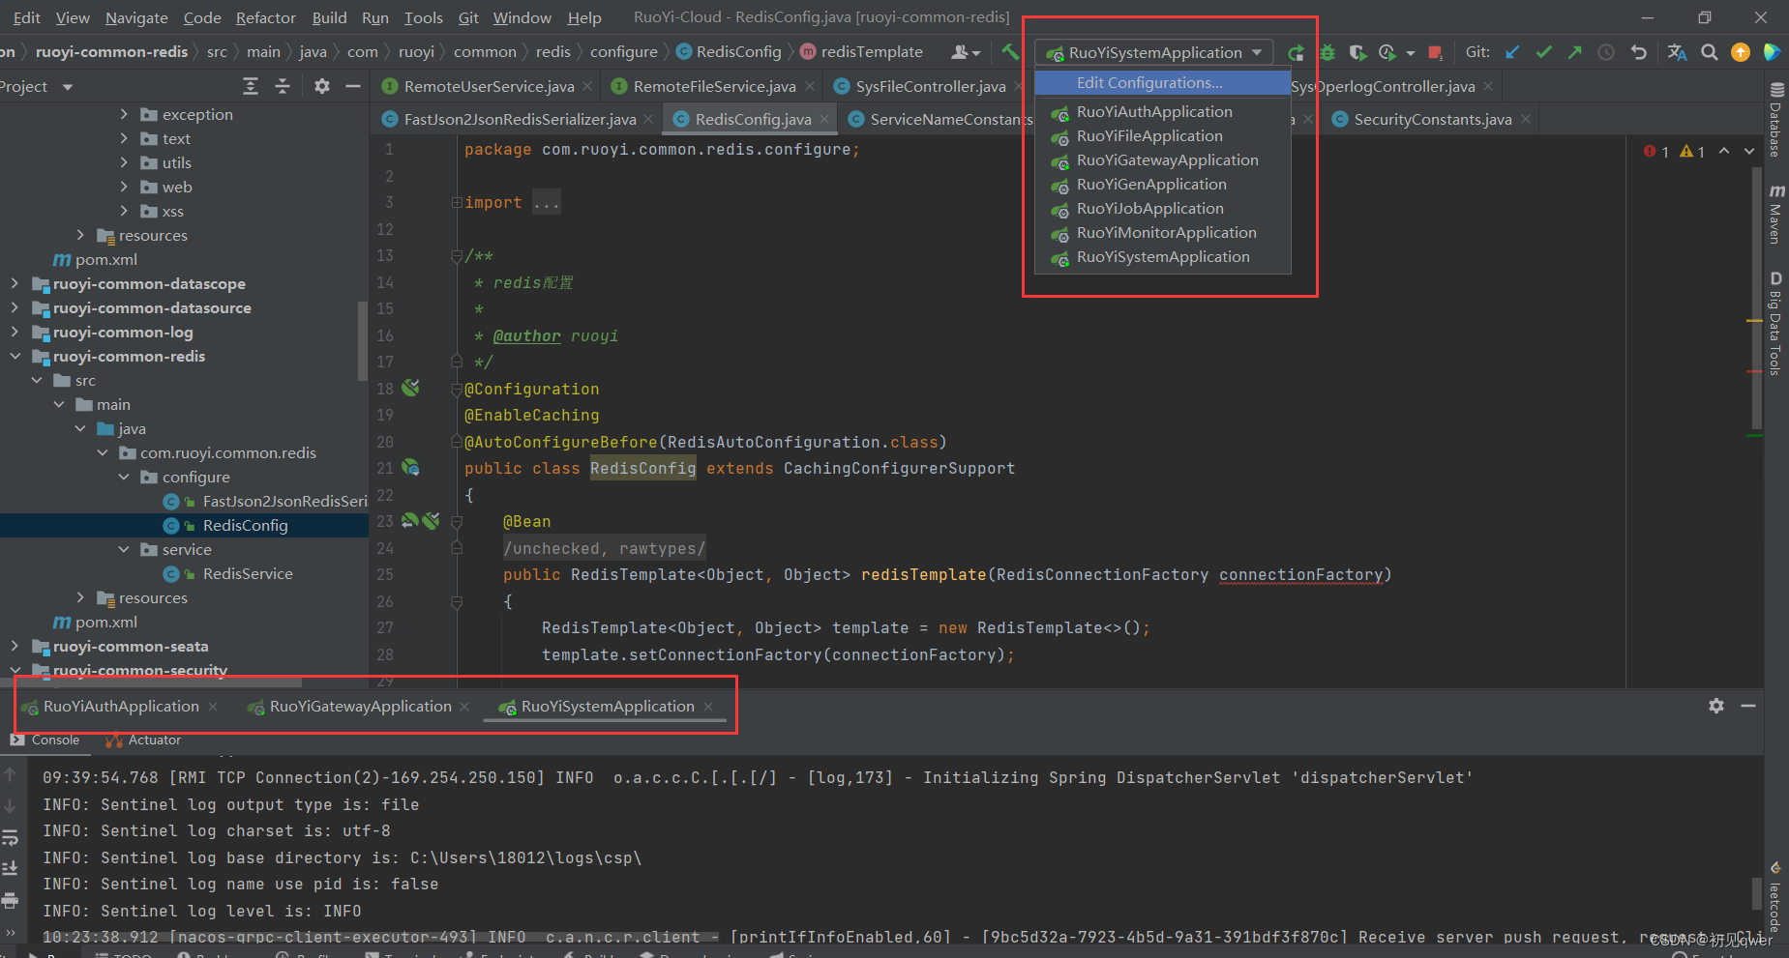Click orange IDE update icon

point(1741,52)
